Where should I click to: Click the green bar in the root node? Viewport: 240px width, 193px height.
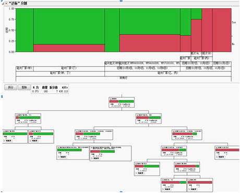(126, 101)
